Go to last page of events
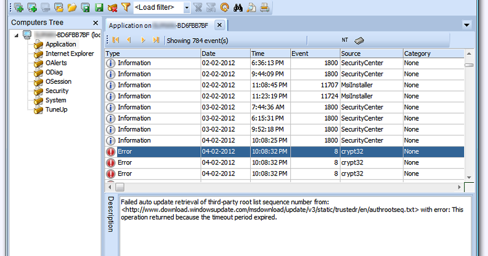The image size is (488, 256). 156,40
